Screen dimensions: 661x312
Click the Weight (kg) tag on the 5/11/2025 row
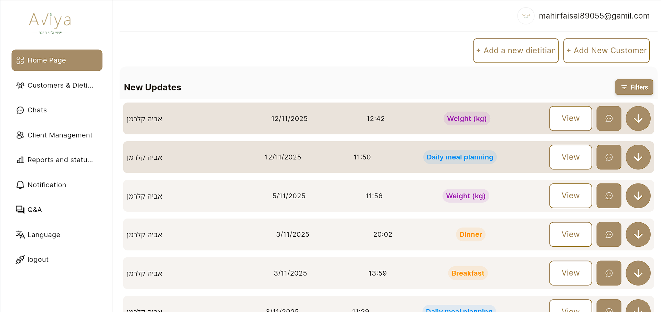click(x=466, y=196)
